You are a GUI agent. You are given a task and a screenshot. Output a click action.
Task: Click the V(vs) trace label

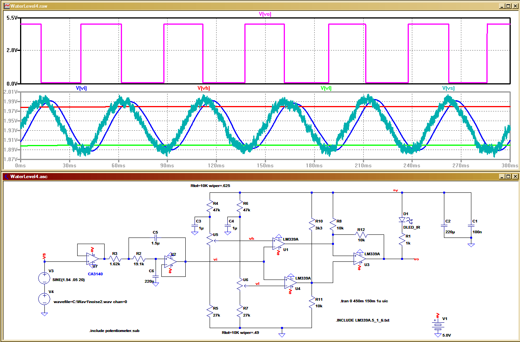449,88
